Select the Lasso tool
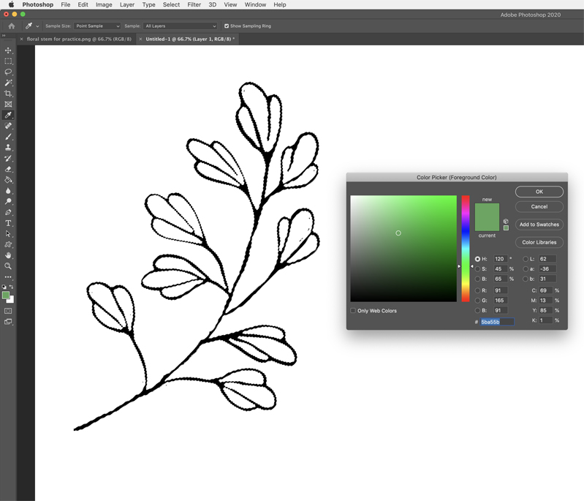This screenshot has width=584, height=501. (9, 72)
